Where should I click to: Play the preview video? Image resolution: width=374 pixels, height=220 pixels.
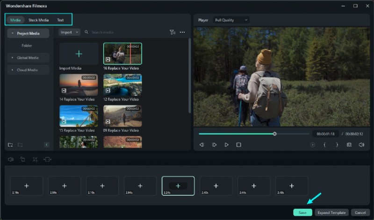[x=226, y=145]
